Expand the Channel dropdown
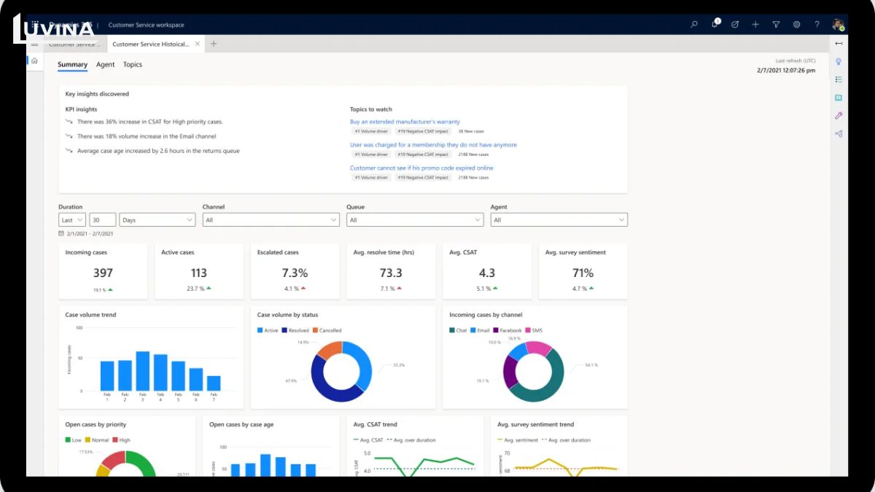Viewport: 875px width, 492px height. (271, 219)
